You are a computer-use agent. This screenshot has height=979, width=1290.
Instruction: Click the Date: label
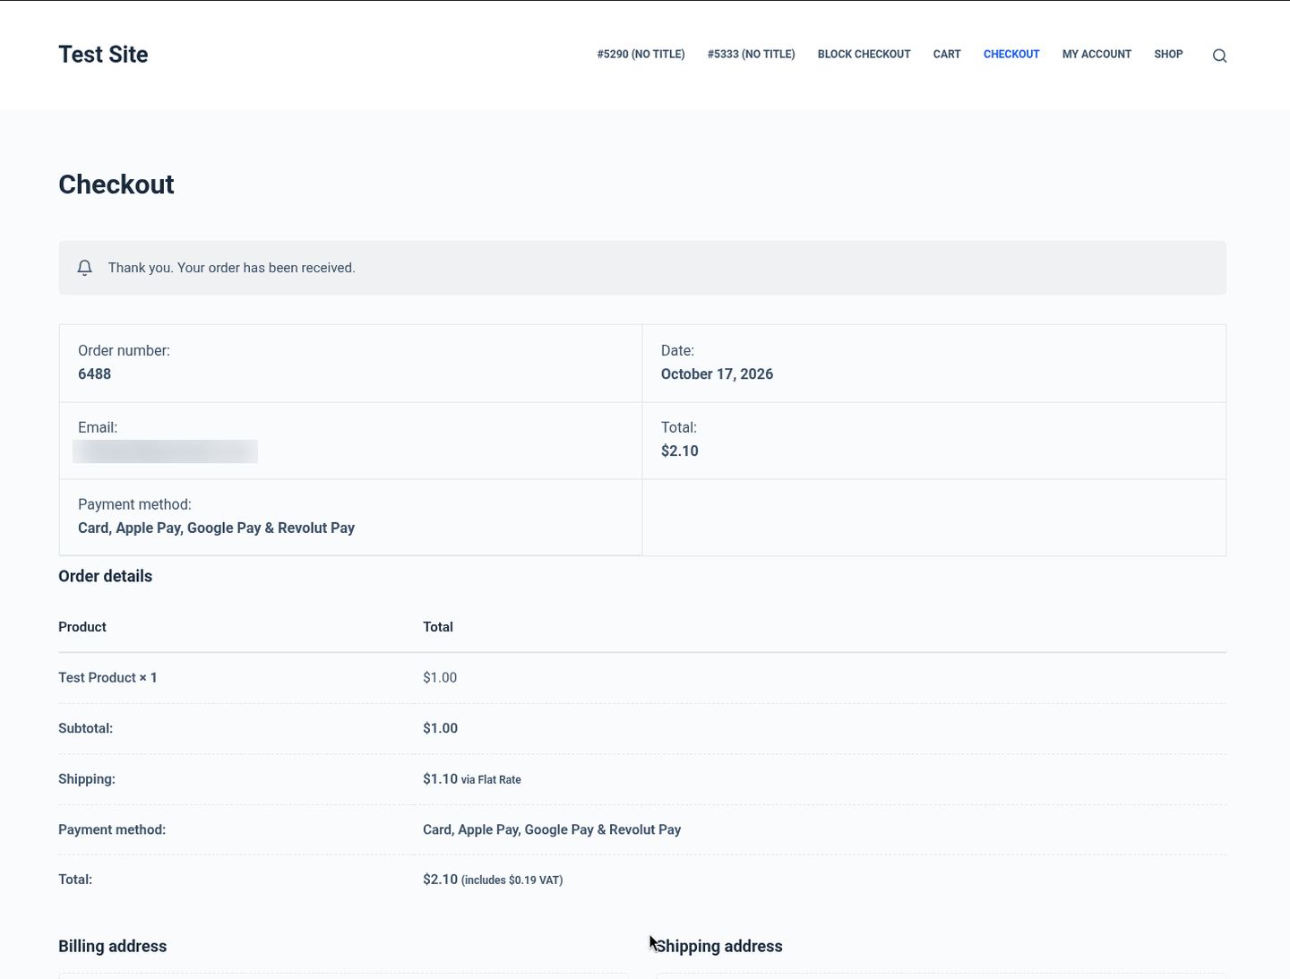(677, 351)
